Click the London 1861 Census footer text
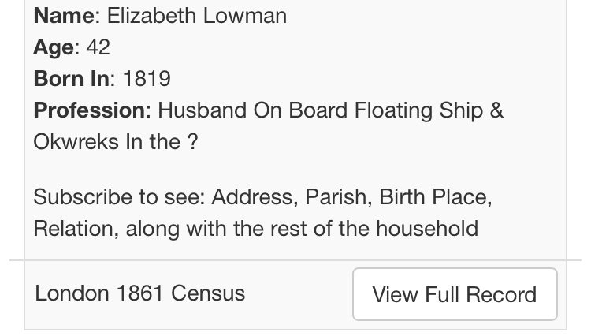This screenshot has height=336, width=591. coord(140,293)
